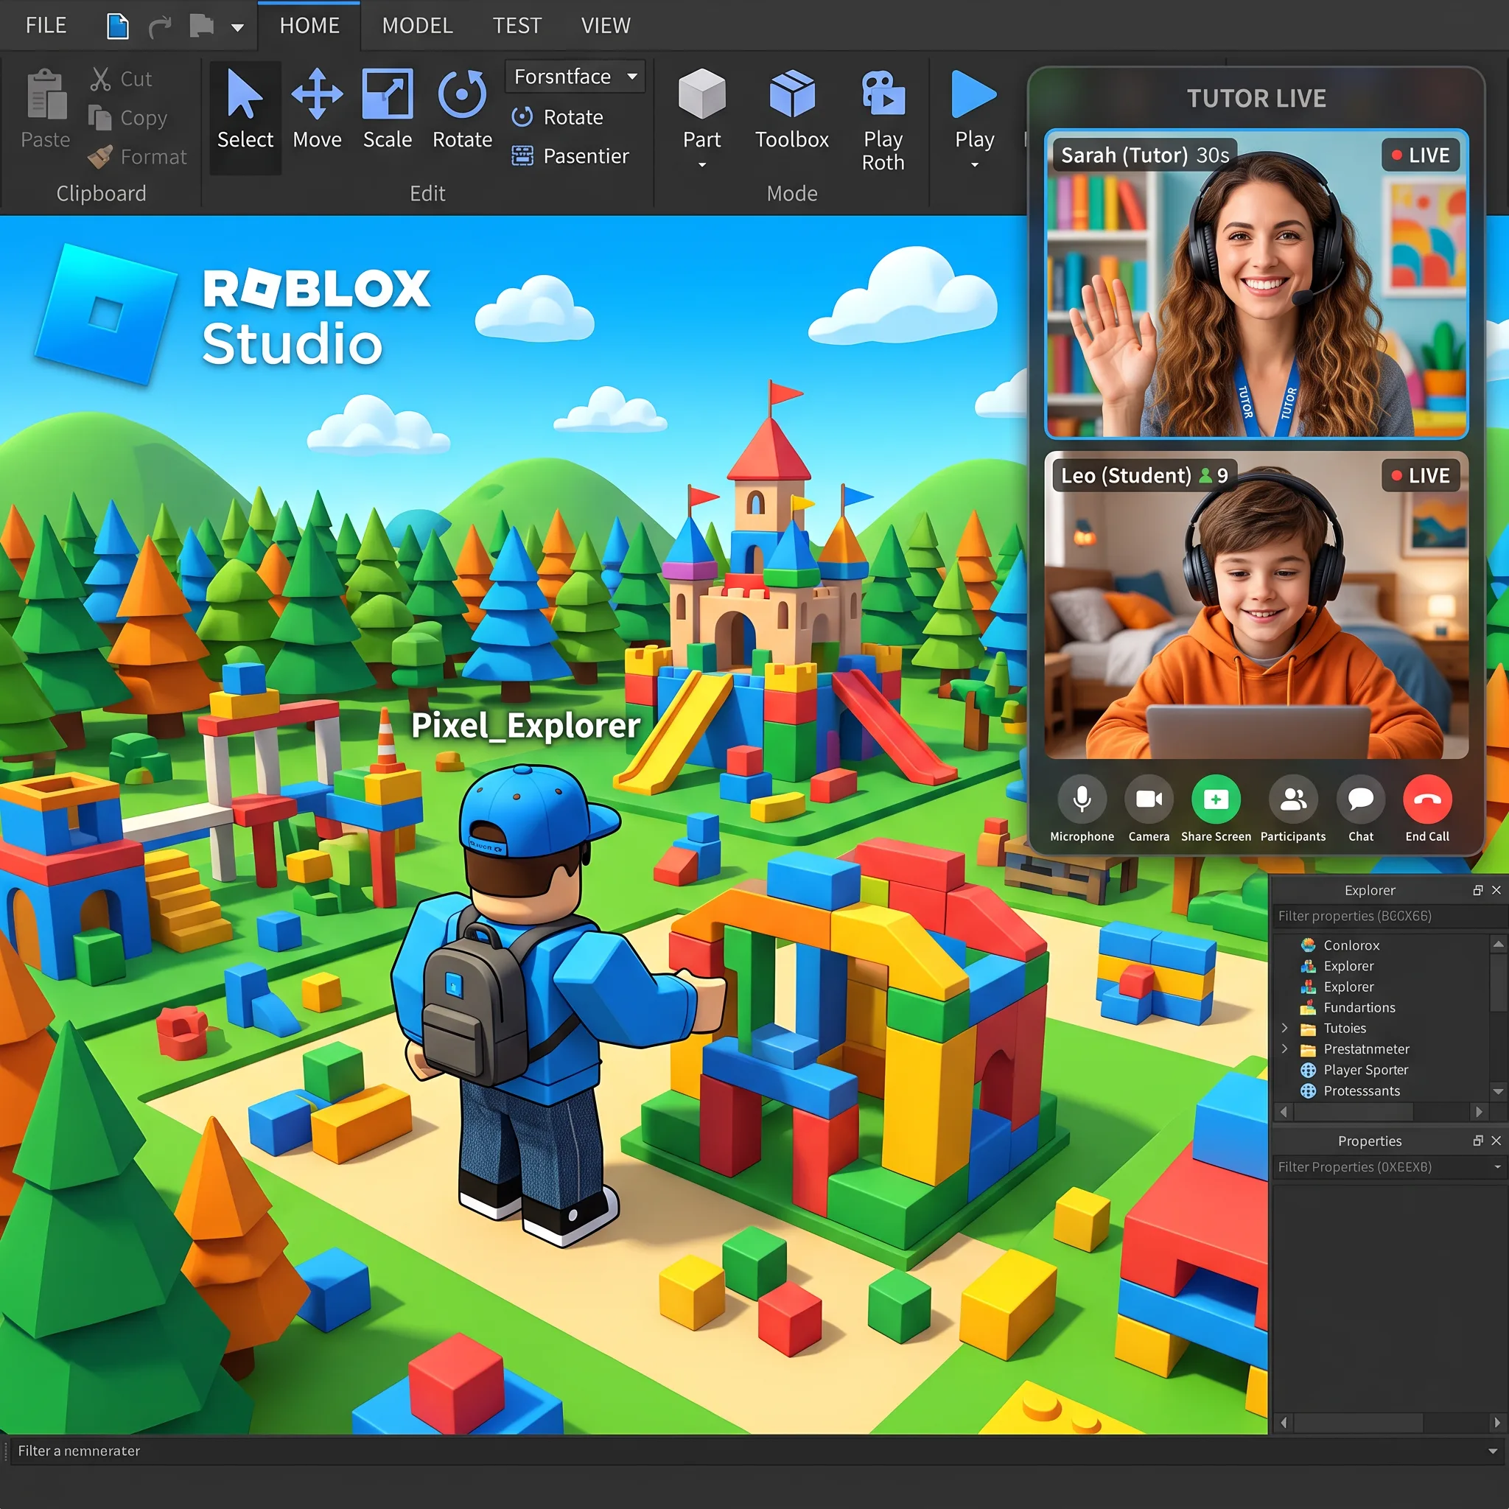
Task: Toggle the camera in Tutor Live
Action: click(1149, 799)
